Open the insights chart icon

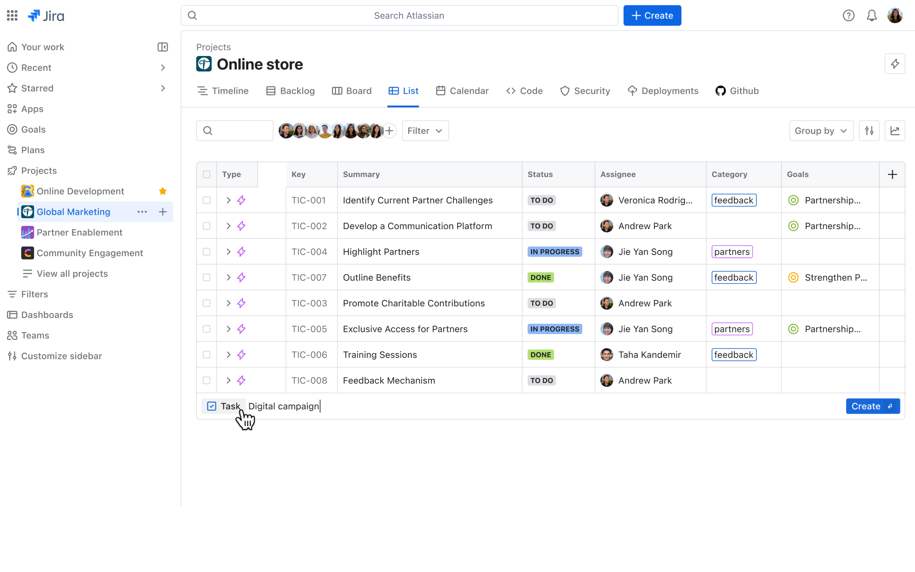coord(895,131)
